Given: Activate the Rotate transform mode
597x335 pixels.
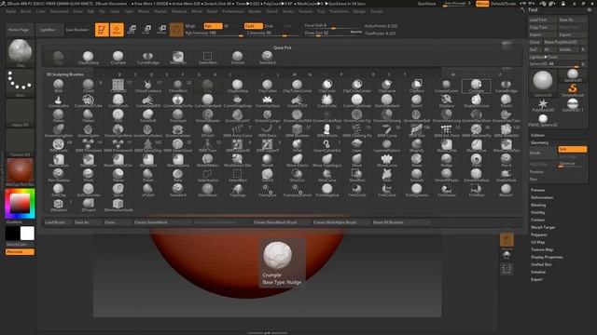Looking at the screenshot, I should point(161,29).
